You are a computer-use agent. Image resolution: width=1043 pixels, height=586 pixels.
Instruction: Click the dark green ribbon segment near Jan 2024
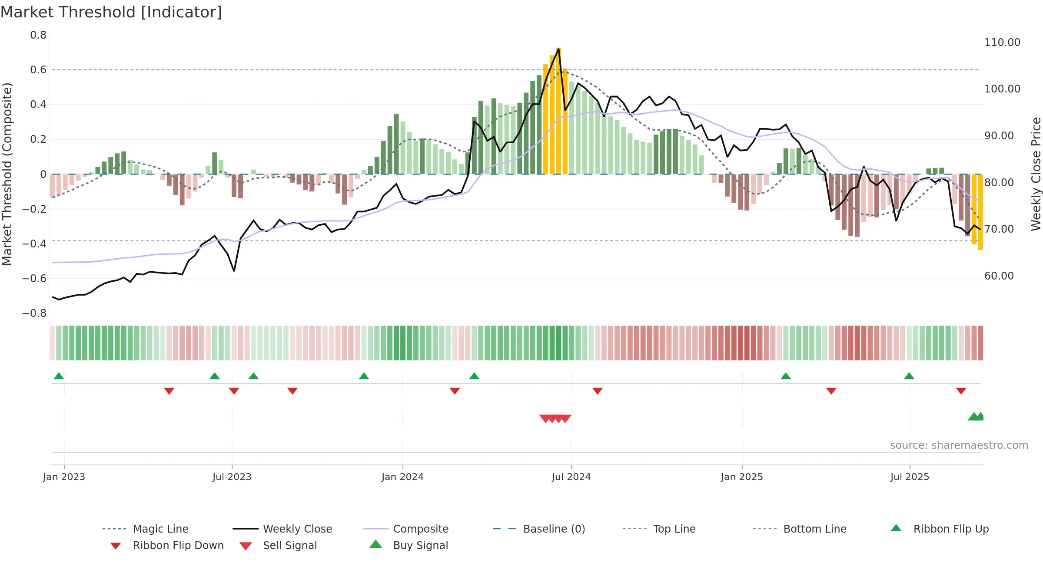(402, 343)
